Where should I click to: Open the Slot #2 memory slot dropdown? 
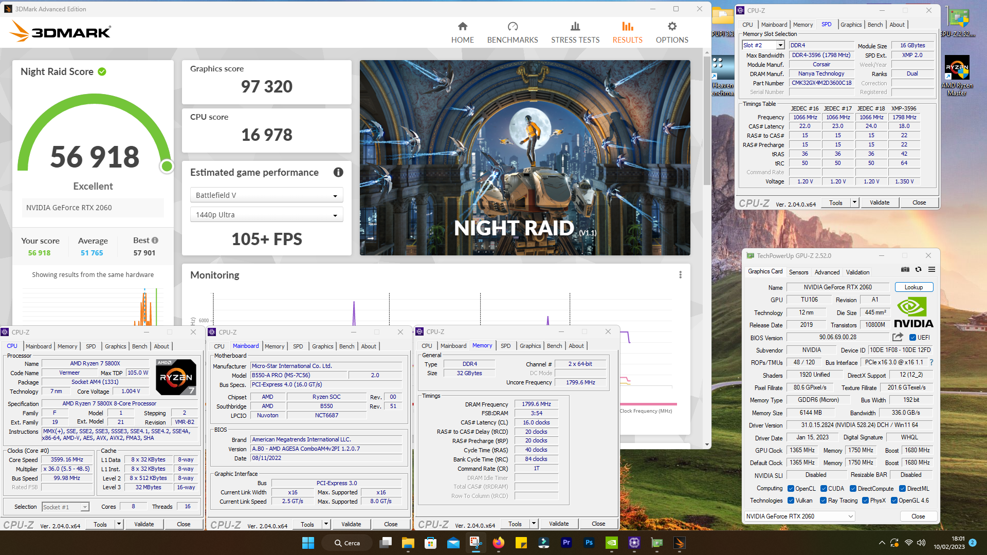[x=763, y=45]
